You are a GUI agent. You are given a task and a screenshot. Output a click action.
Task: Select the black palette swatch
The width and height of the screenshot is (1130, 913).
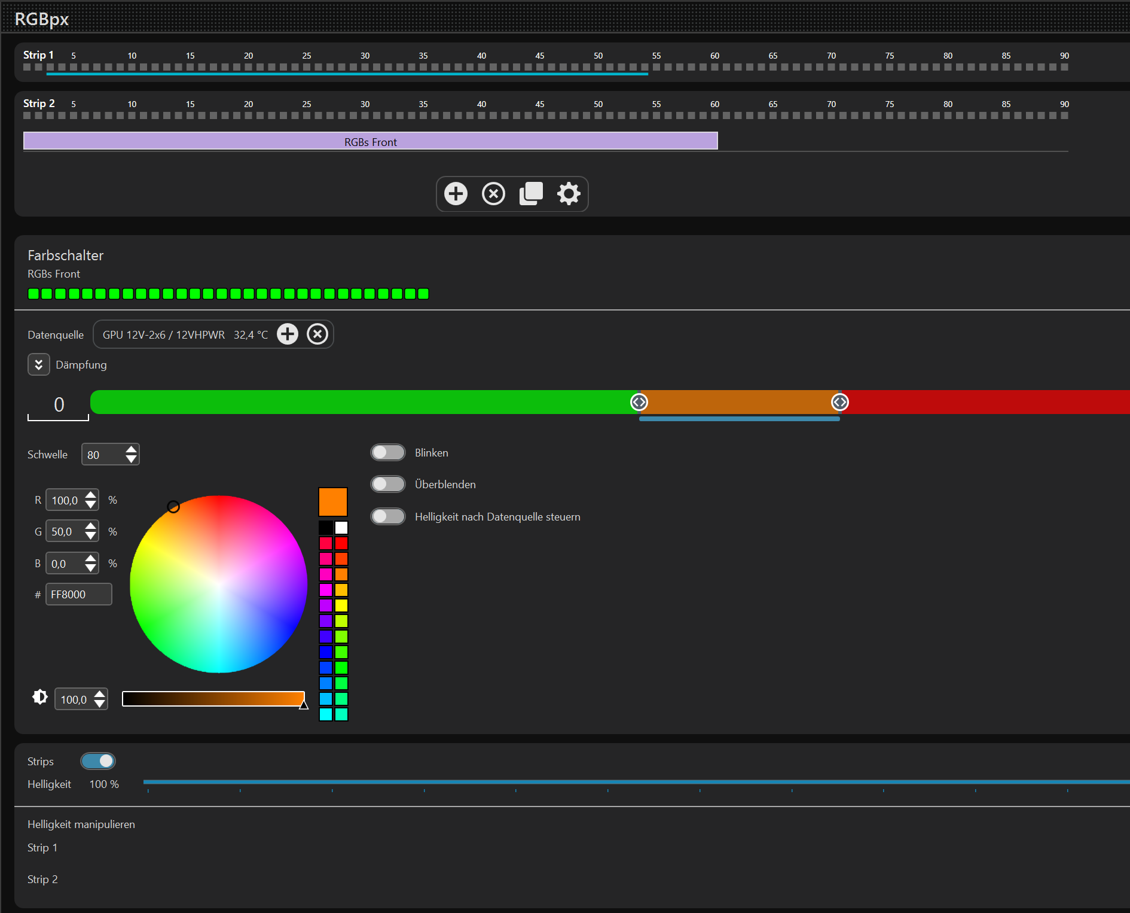(326, 528)
